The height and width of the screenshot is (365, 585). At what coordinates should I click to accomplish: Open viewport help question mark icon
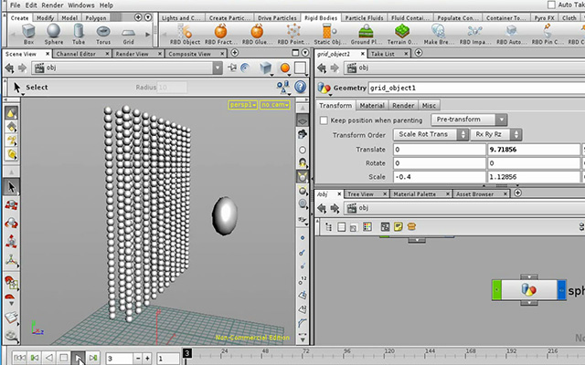301,87
